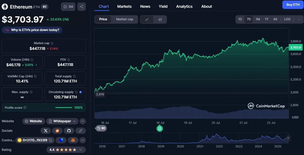Select the 1M time range
This screenshot has width=304, height=155.
258,19
